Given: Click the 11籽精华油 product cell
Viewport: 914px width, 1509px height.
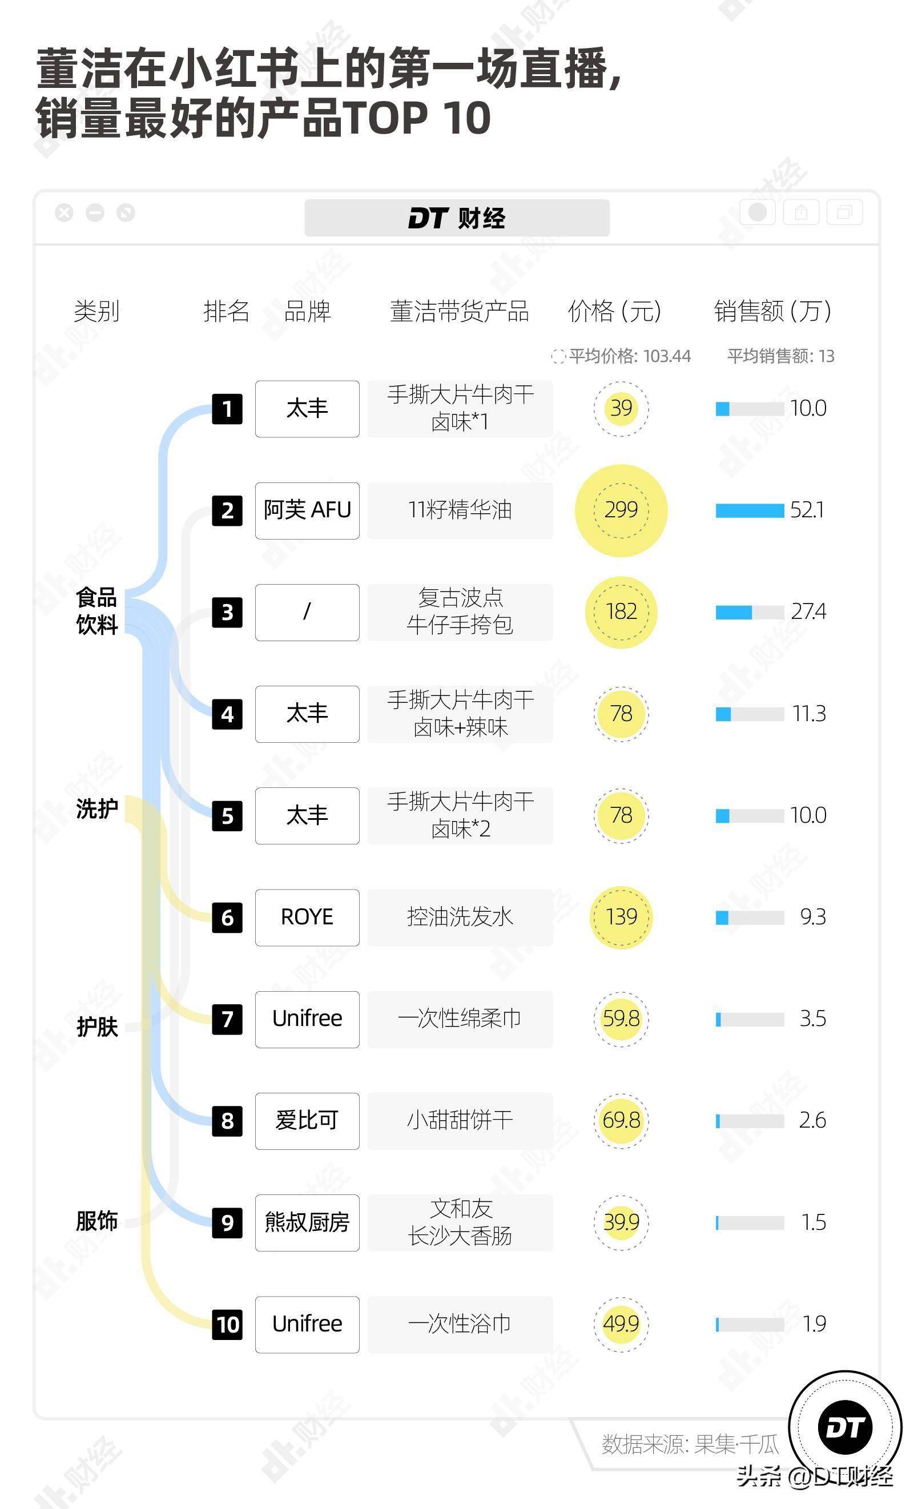Looking at the screenshot, I should 460,510.
